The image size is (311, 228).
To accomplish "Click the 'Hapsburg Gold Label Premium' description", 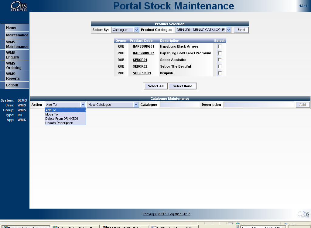I will coord(186,53).
